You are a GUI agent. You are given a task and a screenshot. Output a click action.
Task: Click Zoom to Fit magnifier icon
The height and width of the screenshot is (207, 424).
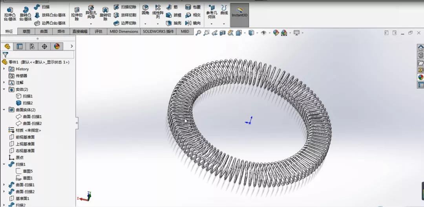(198, 33)
